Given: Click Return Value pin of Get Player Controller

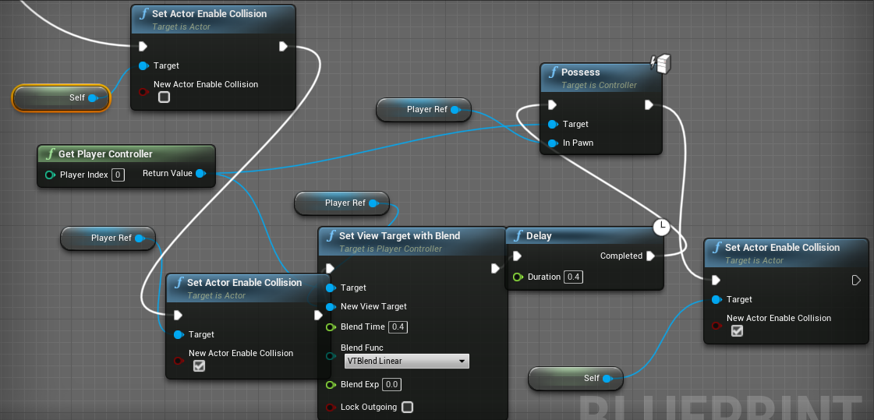Looking at the screenshot, I should pyautogui.click(x=200, y=173).
